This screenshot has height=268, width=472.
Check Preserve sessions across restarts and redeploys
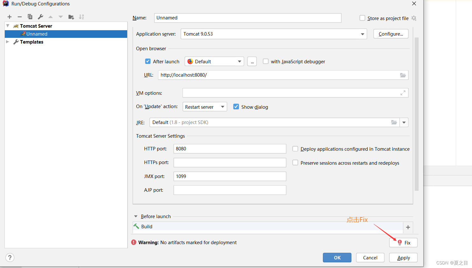point(295,162)
